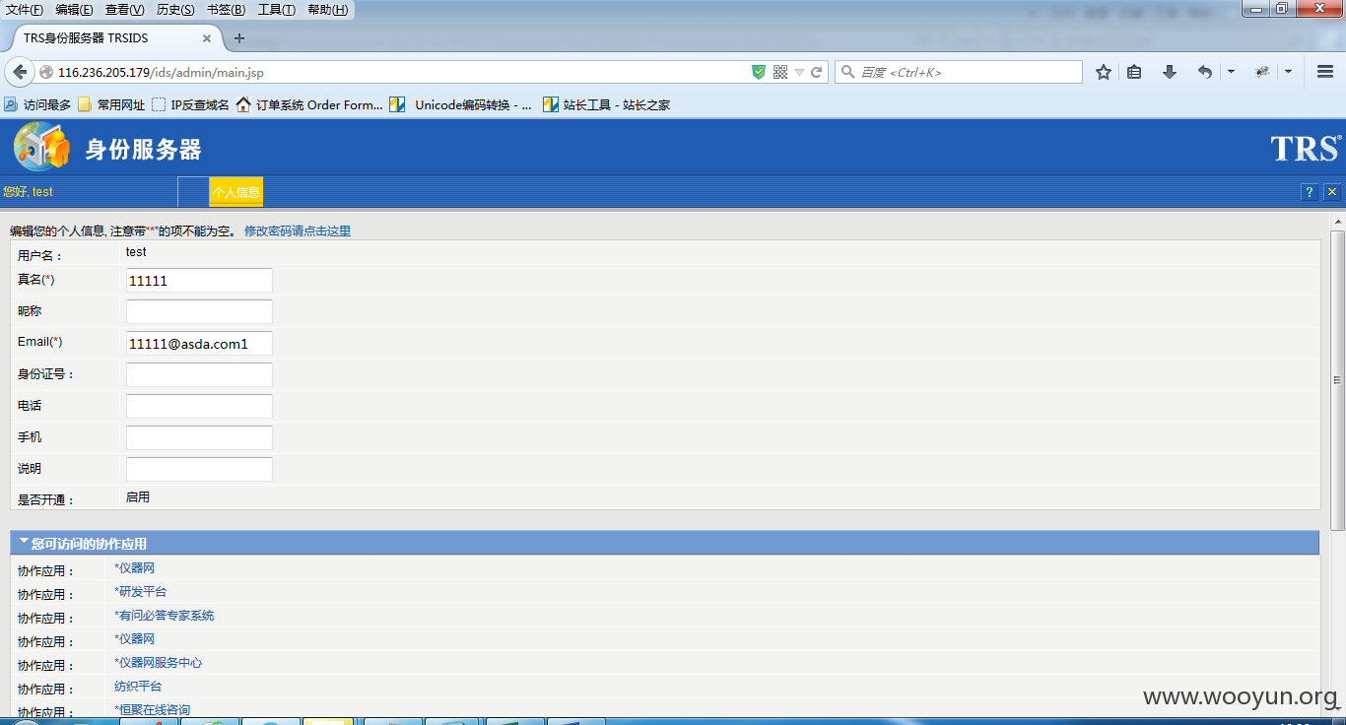1346x725 pixels.
Task: Click the browser back arrow button
Action: [x=20, y=72]
